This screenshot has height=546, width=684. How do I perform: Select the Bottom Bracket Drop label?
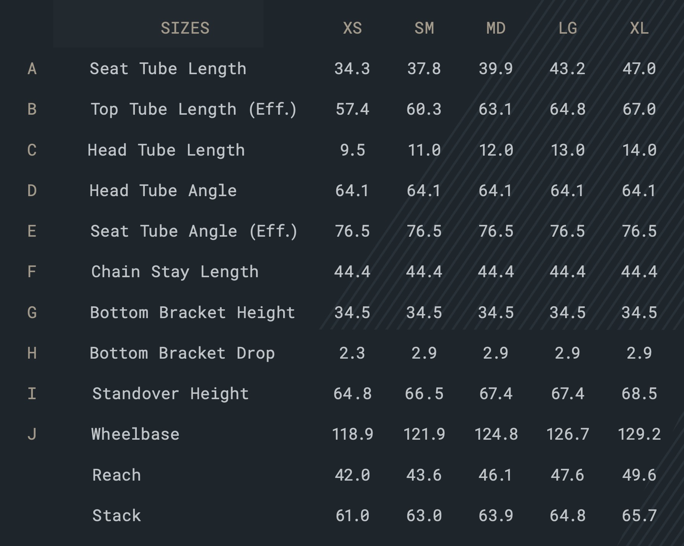[x=182, y=353]
